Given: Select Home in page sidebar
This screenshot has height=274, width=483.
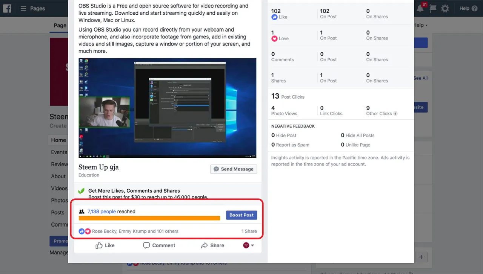Looking at the screenshot, I should click(x=58, y=140).
